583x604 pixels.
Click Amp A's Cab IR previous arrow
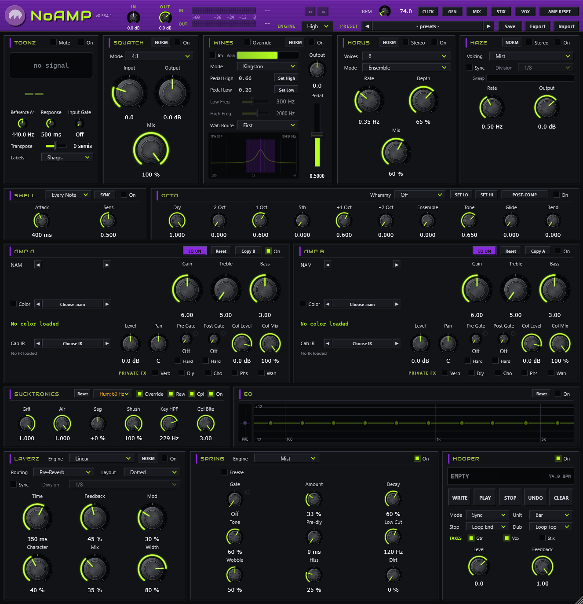coord(38,343)
